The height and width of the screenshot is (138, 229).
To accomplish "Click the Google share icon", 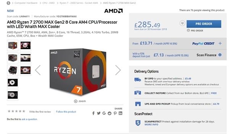I will tap(104, 113).
